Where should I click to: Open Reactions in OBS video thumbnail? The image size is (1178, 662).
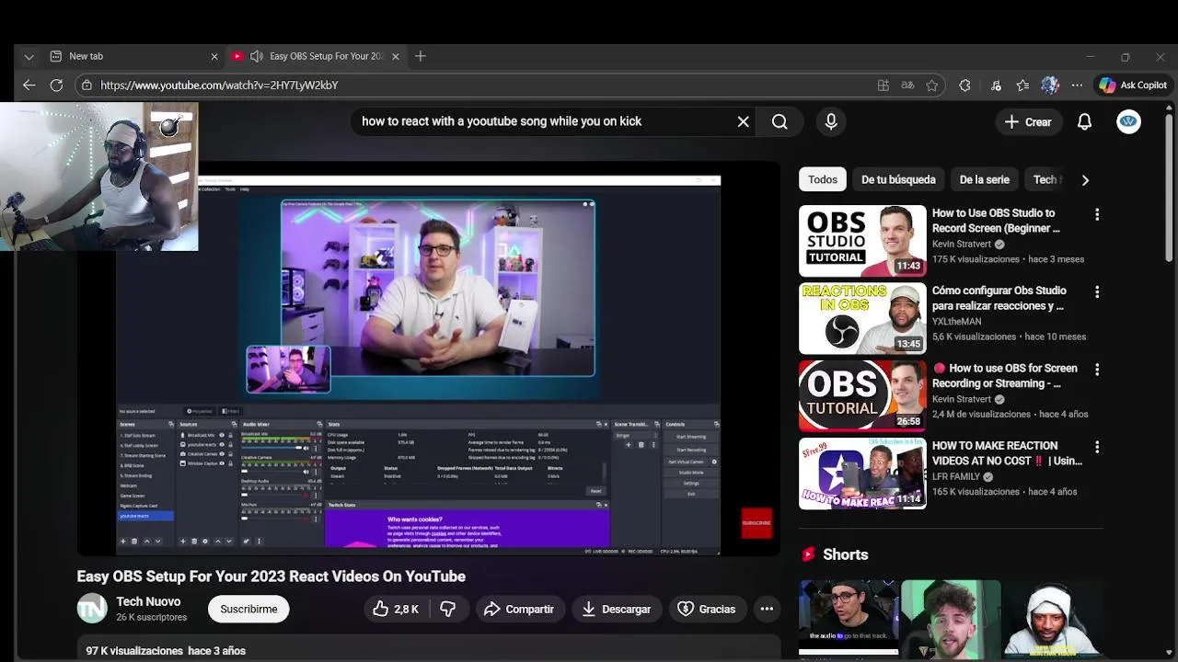pos(862,318)
